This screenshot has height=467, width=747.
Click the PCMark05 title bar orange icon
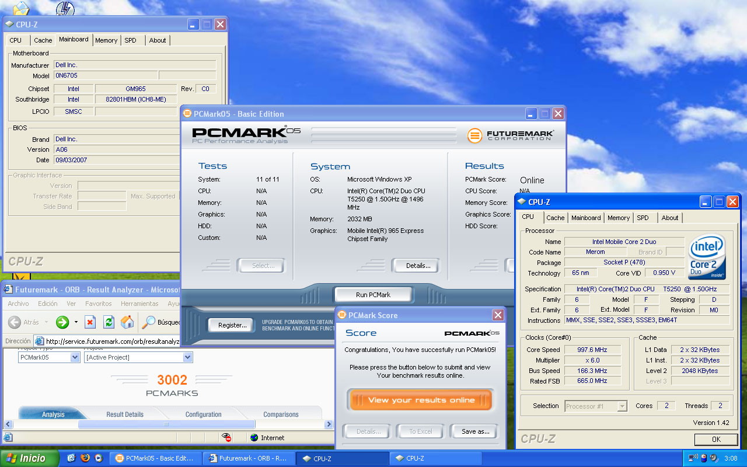click(187, 114)
